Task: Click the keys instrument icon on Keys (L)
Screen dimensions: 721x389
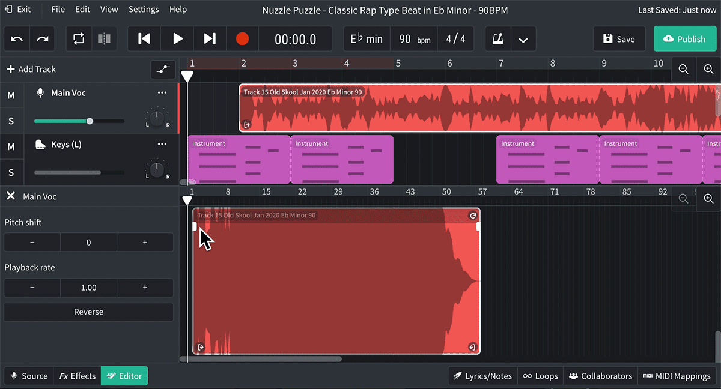Action: tap(40, 144)
